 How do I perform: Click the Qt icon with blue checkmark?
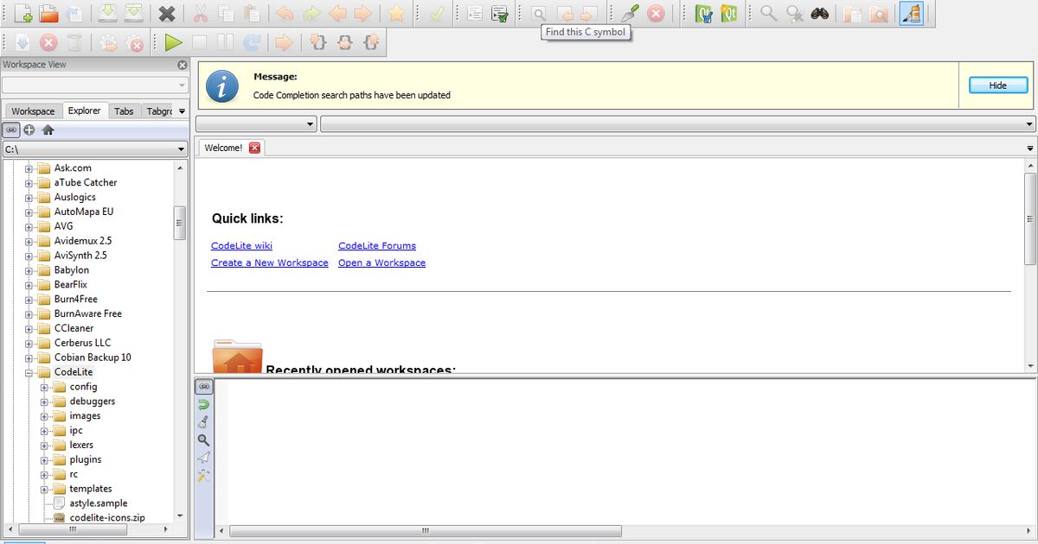click(x=703, y=14)
